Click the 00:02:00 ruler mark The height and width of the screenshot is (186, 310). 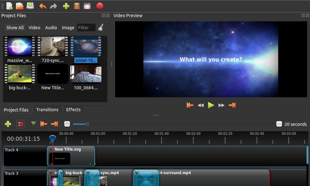pos(193,134)
